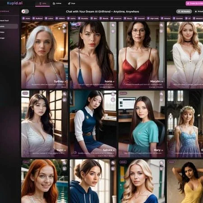
Task: Open the yellow dress woman's card
Action: pyautogui.click(x=185, y=181)
